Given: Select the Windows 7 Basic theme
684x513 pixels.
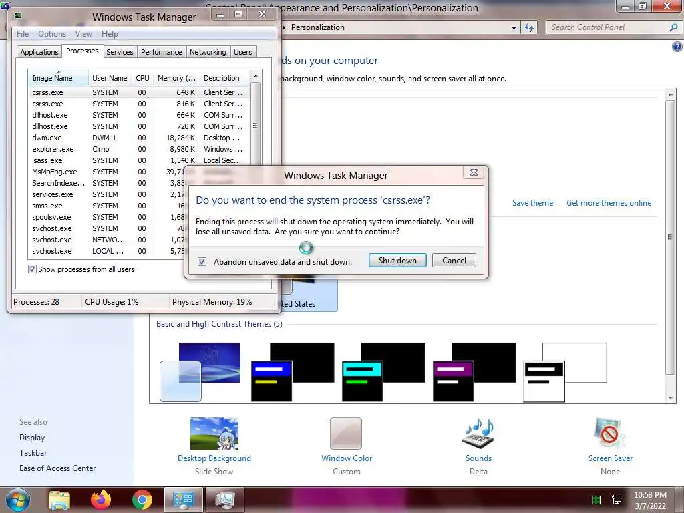Looking at the screenshot, I should point(200,372).
